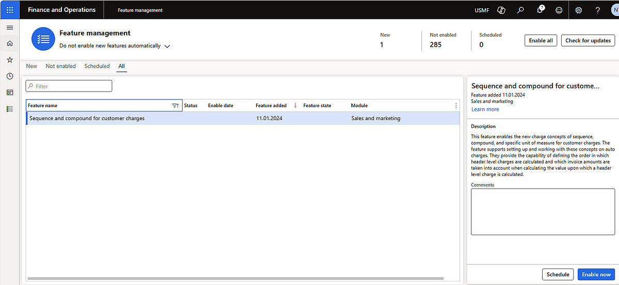
Task: Click the Enable now button
Action: tap(596, 275)
